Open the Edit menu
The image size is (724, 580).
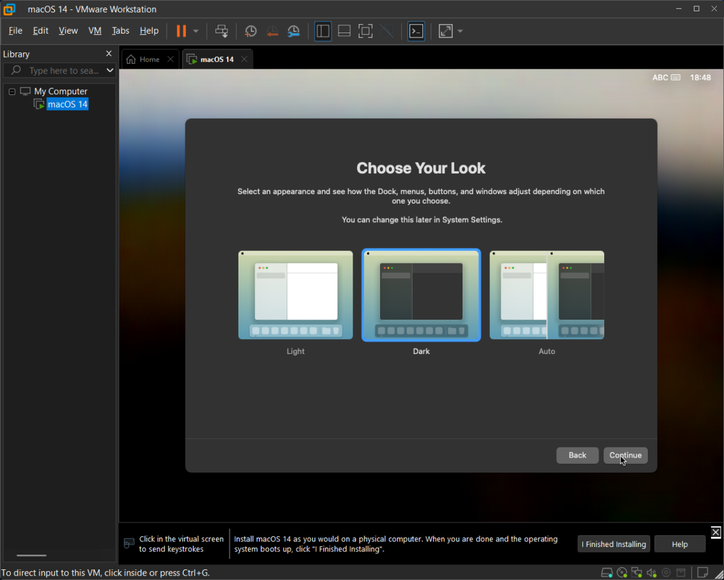coord(41,31)
